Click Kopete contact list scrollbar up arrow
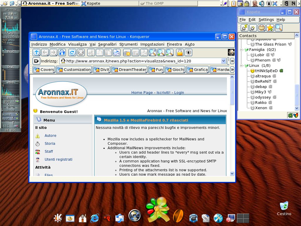This screenshot has width=301, height=226. click(x=297, y=35)
